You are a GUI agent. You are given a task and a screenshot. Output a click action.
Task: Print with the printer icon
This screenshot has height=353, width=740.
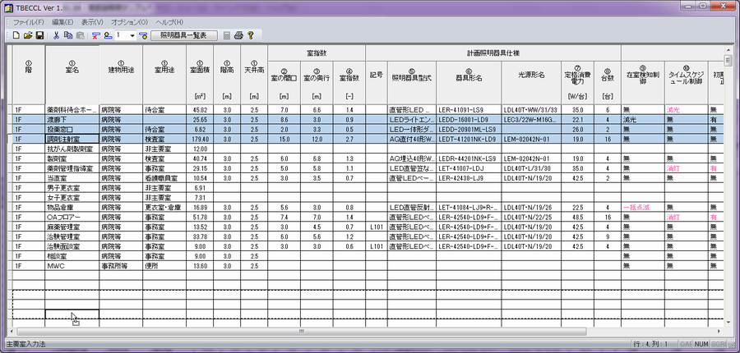pyautogui.click(x=238, y=36)
